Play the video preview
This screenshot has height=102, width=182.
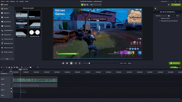[x=71, y=63]
